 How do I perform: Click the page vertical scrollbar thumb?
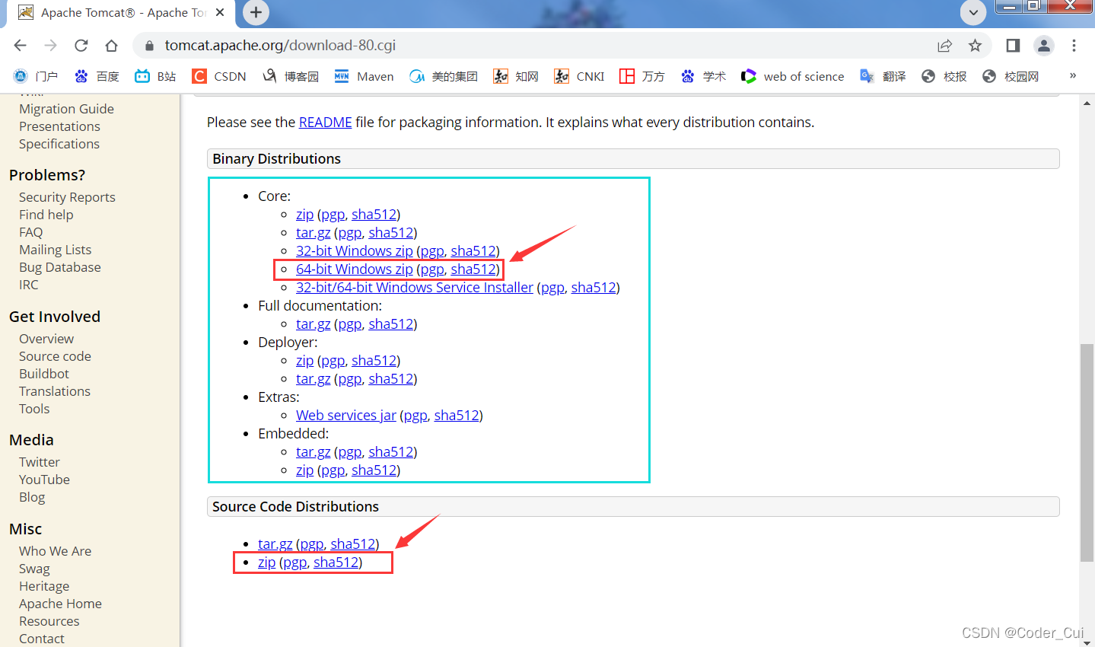[1087, 453]
